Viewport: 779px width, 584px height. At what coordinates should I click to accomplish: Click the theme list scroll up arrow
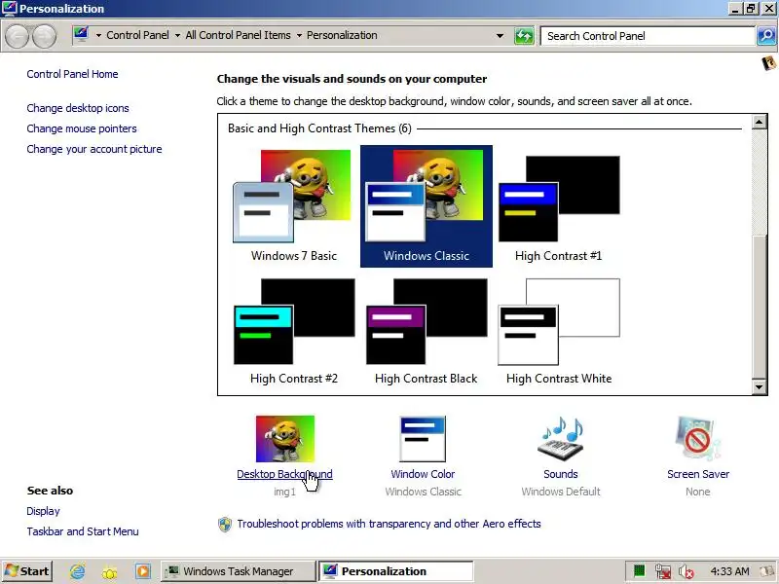coord(760,122)
